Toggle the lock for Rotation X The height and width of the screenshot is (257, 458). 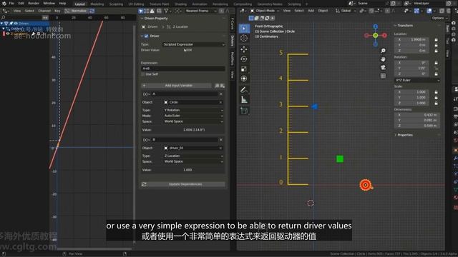[x=436, y=63]
